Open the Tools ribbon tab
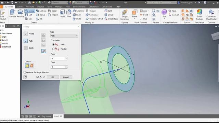 49,6
